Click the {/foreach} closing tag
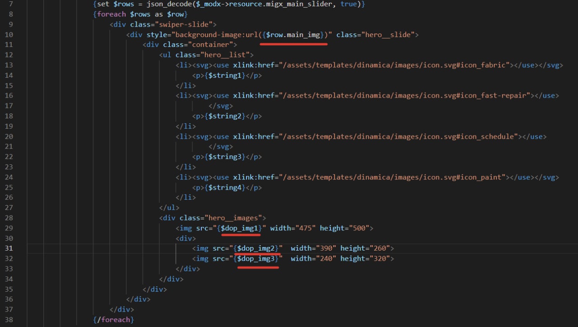The width and height of the screenshot is (578, 327). click(113, 319)
